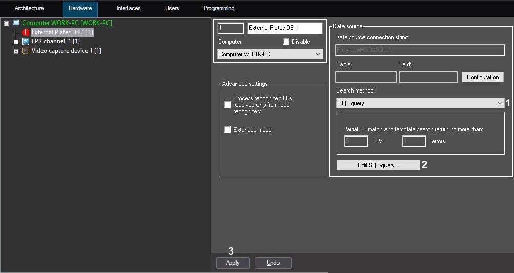Enable the Extended mode checkbox

point(228,130)
